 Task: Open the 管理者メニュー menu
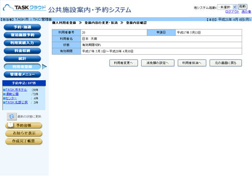(22, 74)
